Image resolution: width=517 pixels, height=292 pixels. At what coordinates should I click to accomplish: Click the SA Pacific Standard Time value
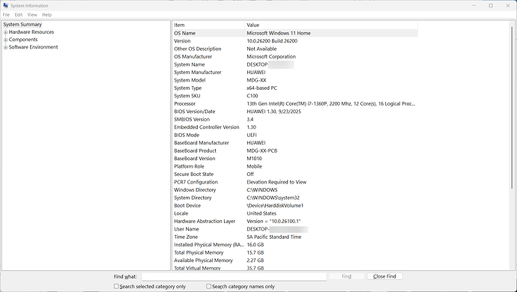274,237
